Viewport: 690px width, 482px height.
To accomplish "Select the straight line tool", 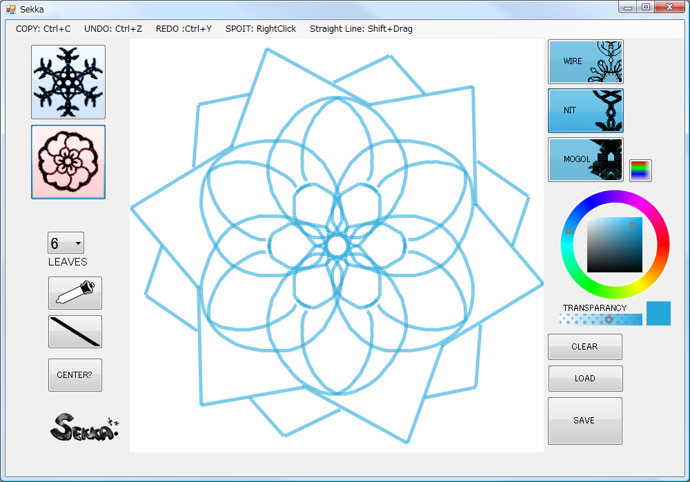I will click(x=75, y=332).
